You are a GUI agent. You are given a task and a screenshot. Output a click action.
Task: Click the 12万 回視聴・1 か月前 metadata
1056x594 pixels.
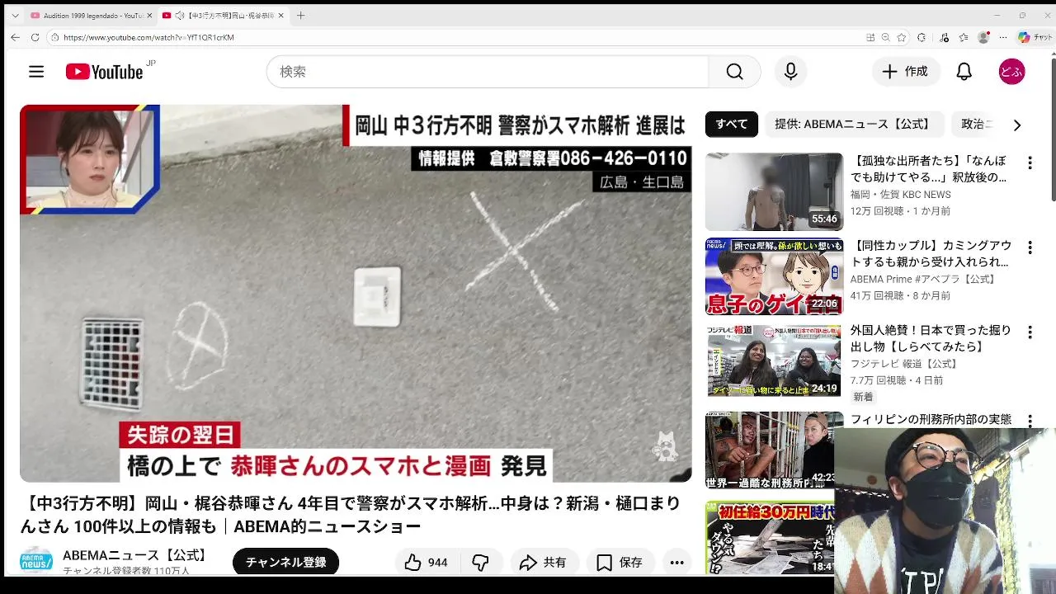[900, 211]
